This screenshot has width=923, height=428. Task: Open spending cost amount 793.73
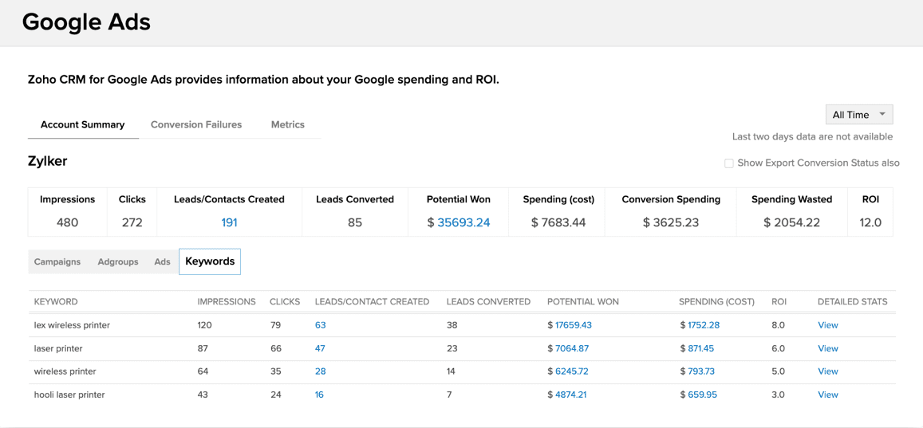(x=701, y=371)
